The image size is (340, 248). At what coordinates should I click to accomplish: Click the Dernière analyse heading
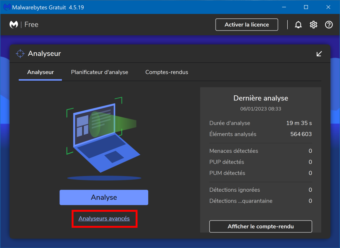point(261,98)
